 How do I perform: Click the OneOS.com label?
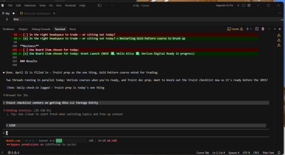[x=13, y=141]
